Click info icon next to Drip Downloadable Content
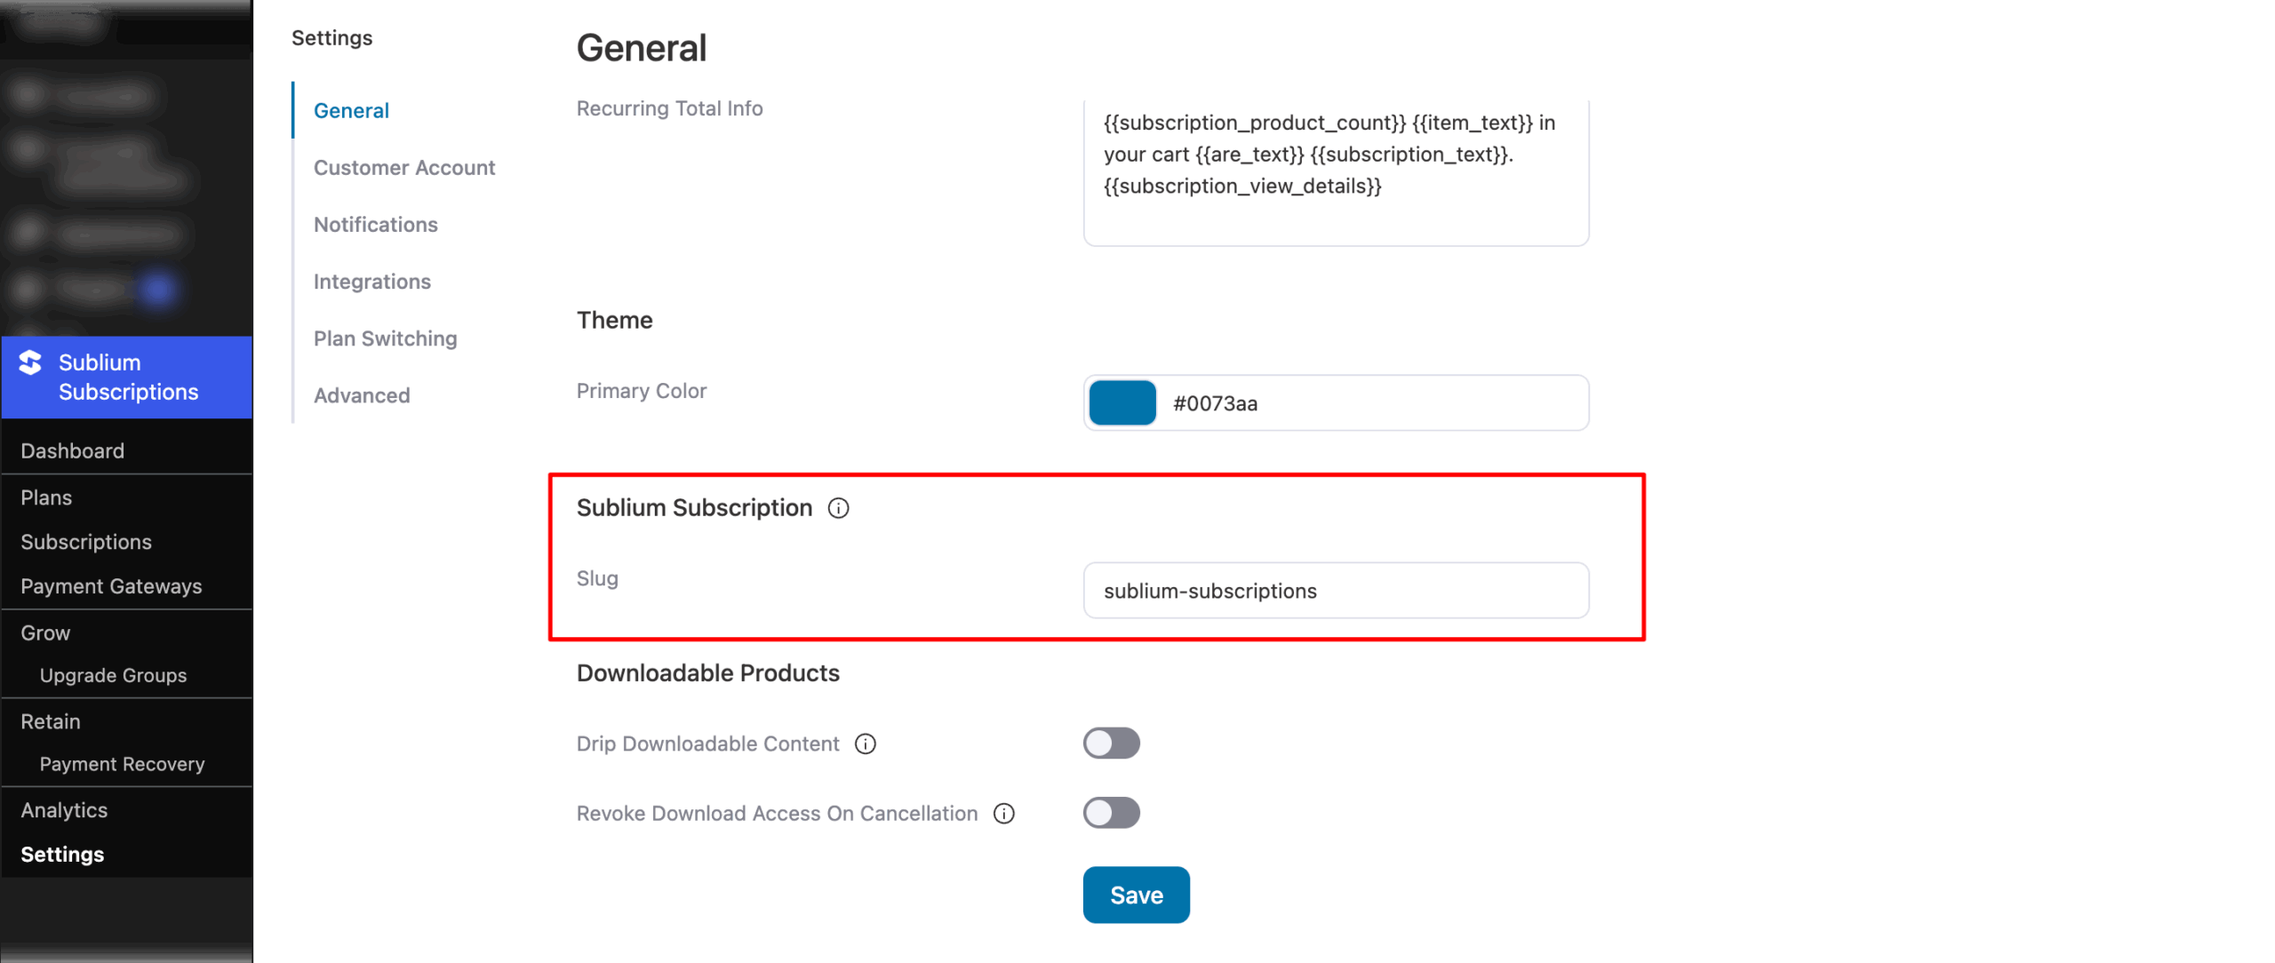Viewport: 2275px width, 963px height. click(866, 744)
